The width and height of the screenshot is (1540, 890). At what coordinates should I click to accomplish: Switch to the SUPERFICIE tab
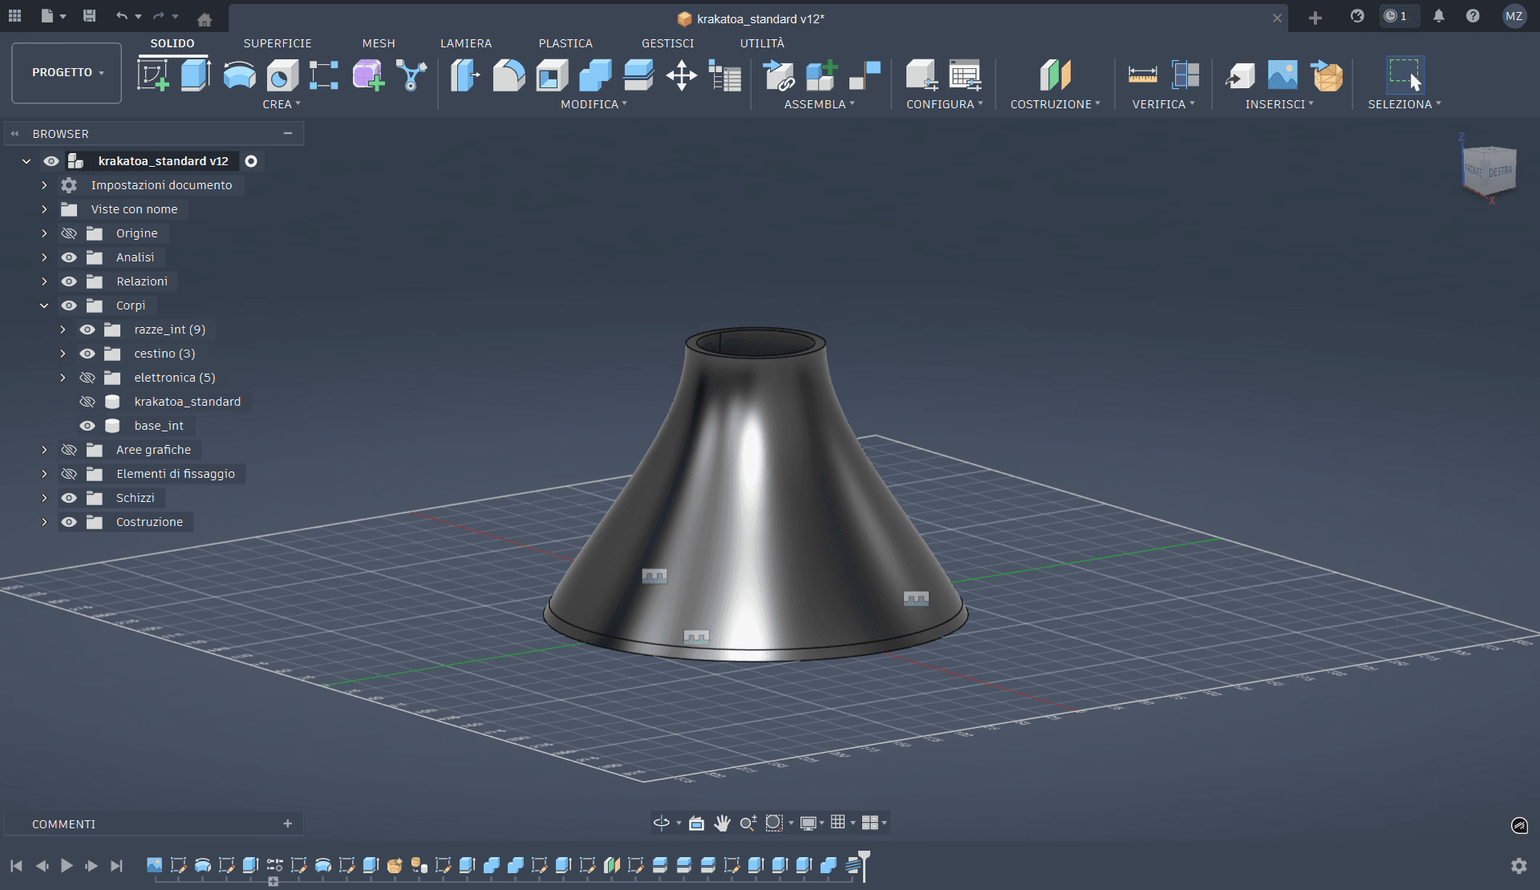tap(278, 43)
